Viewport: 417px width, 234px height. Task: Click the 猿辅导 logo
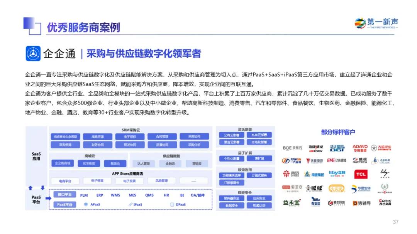point(361,203)
